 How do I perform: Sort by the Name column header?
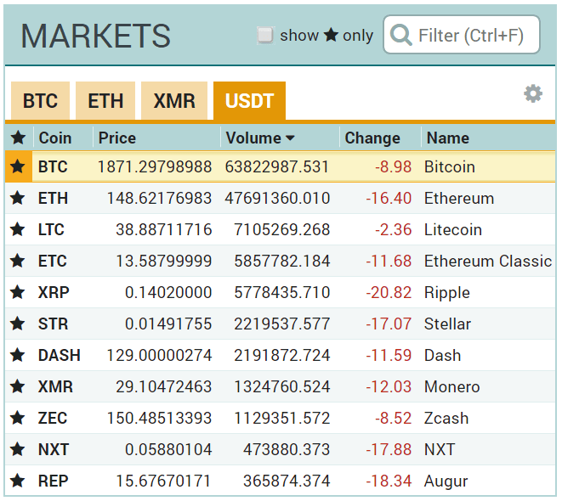click(x=448, y=138)
